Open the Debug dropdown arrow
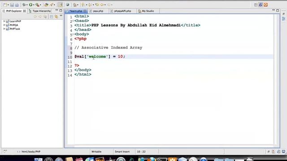The width and height of the screenshot is (287, 161). coord(27,5)
